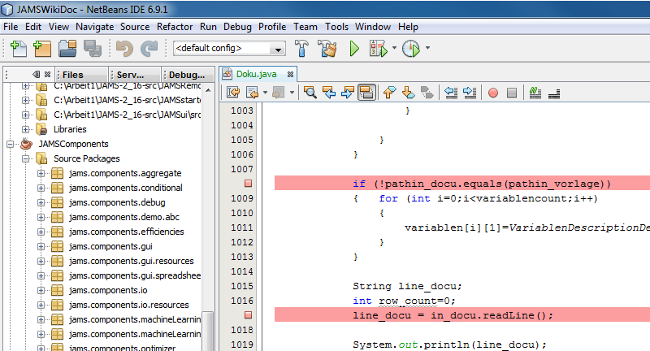
Task: Click the New File toolbar icon
Action: (x=15, y=49)
